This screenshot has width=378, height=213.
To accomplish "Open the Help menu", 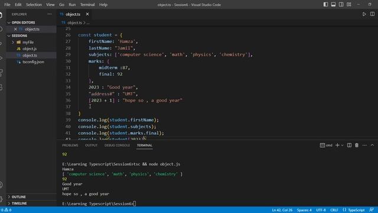I will [103, 5].
